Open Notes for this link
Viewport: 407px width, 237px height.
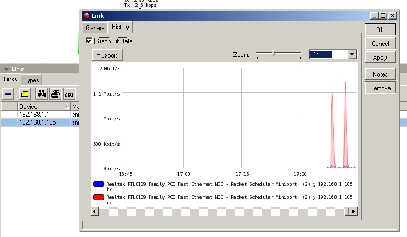(380, 74)
